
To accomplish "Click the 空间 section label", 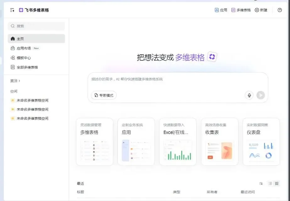I will (14, 91).
